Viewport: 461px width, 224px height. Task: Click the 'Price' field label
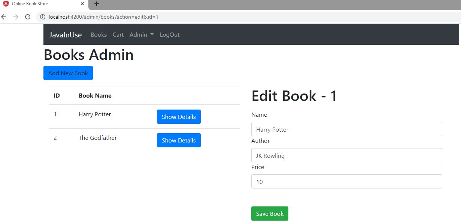[x=258, y=167]
